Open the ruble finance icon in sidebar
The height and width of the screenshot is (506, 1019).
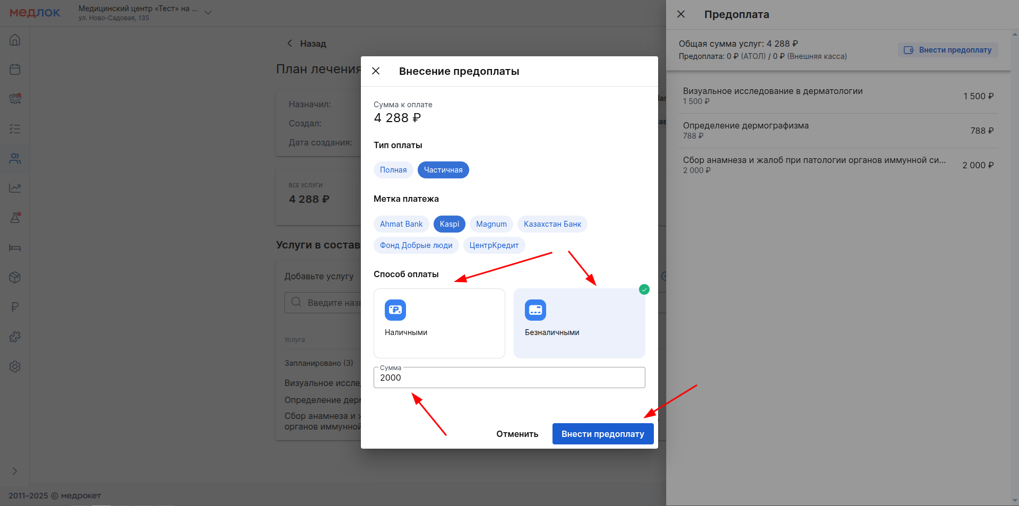15,307
